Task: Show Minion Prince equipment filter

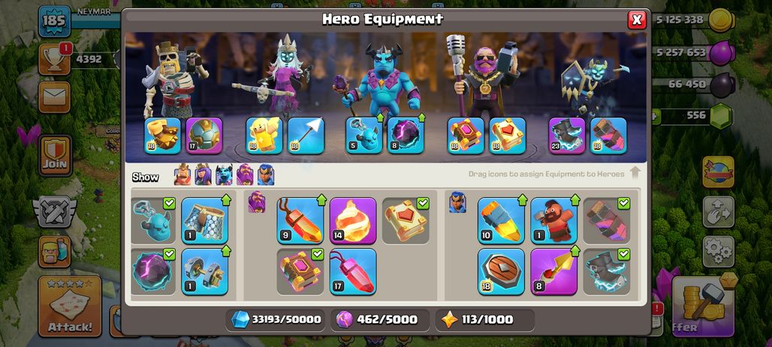Action: pos(224,175)
